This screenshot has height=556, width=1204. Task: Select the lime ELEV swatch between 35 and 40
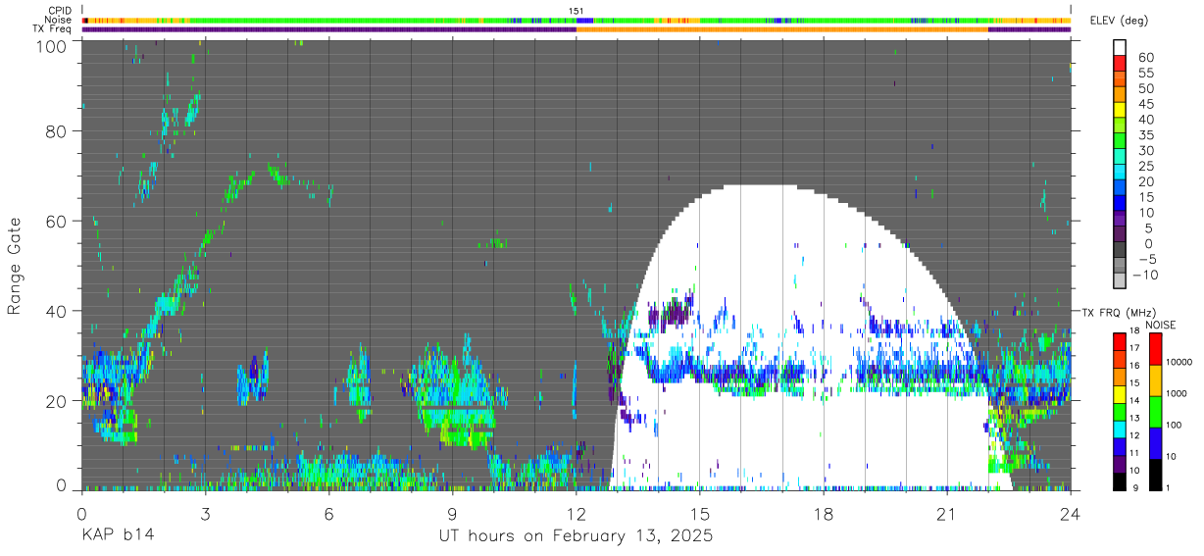[x=1120, y=126]
